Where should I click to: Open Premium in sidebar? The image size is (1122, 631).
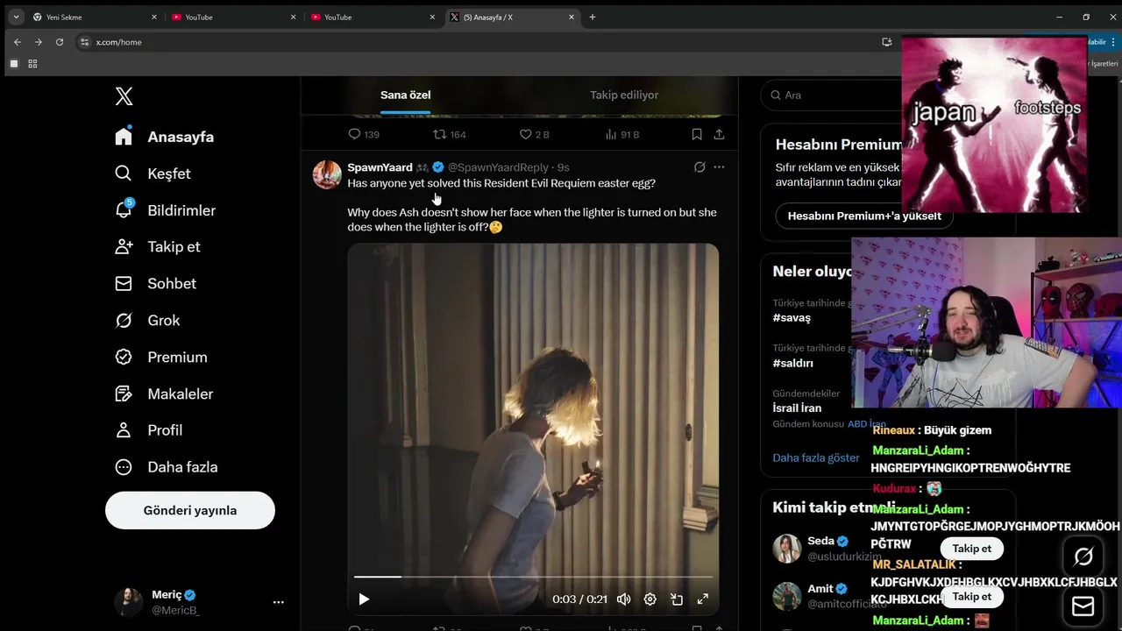[x=160, y=357]
